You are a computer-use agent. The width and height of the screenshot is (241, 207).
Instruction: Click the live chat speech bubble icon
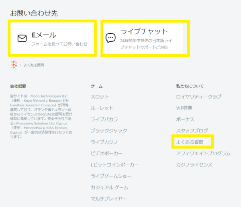pos(110,38)
